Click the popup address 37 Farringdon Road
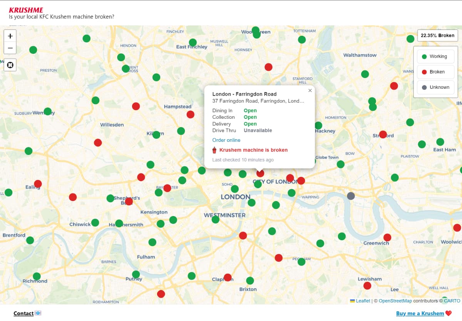 (x=258, y=101)
